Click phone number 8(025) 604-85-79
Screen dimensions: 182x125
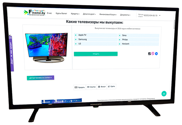150,15
